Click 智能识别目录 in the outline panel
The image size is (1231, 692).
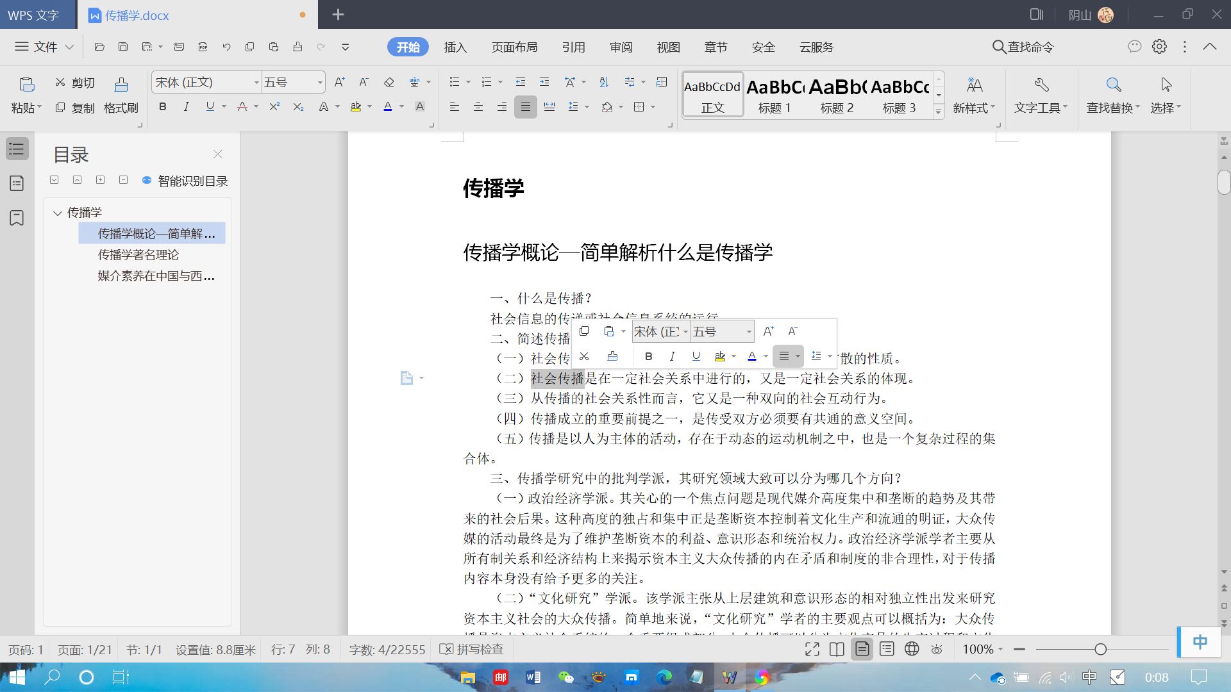191,181
